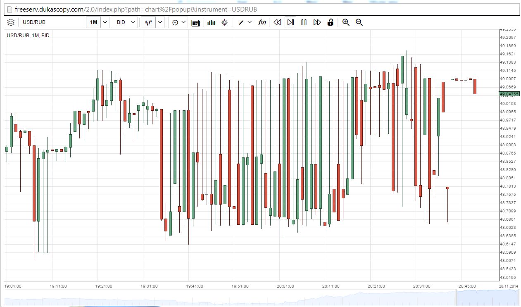Viewport: 521px width, 307px height.
Task: Click the rewind chart button
Action: [x=277, y=22]
